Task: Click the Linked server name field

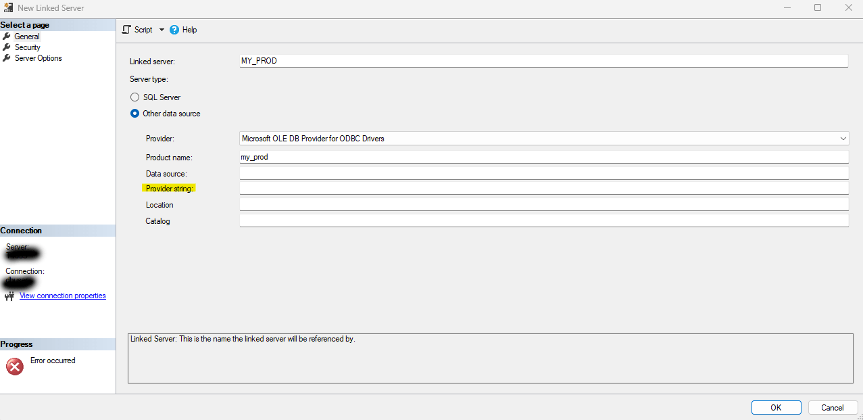Action: tap(473, 60)
